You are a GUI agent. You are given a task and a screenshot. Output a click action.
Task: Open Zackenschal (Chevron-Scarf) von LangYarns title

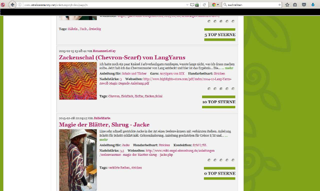[122, 57]
